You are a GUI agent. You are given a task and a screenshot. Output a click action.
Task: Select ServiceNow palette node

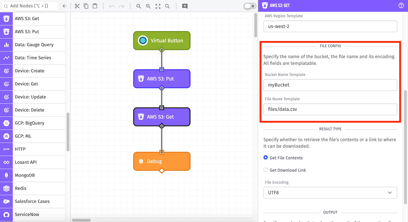tap(33, 214)
